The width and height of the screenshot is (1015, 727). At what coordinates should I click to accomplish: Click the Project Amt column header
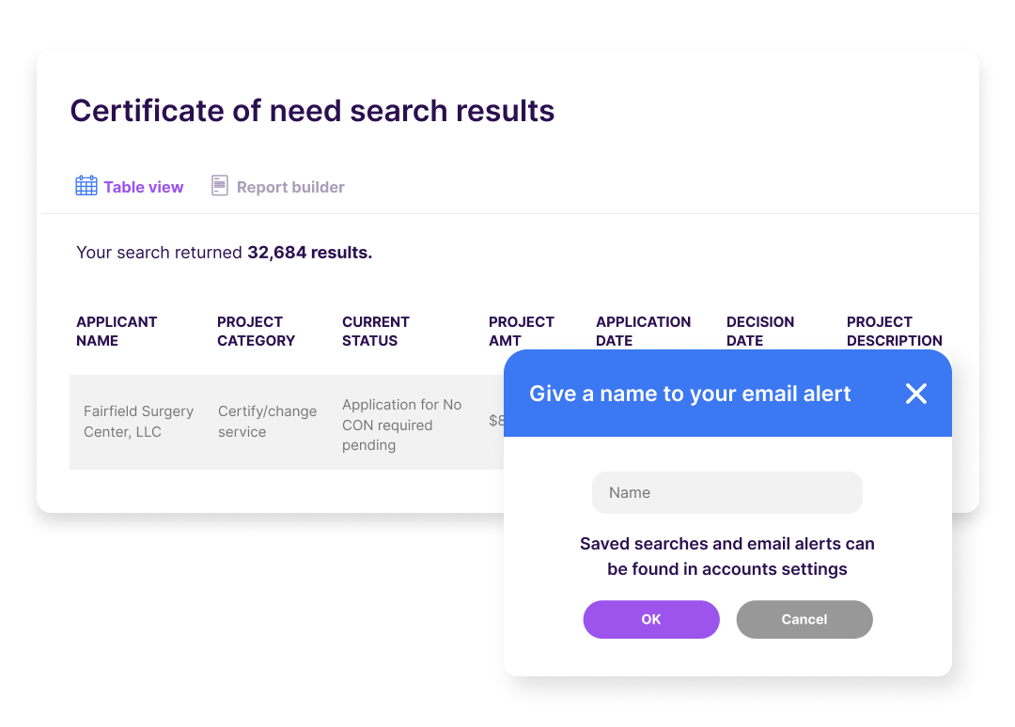coord(521,332)
